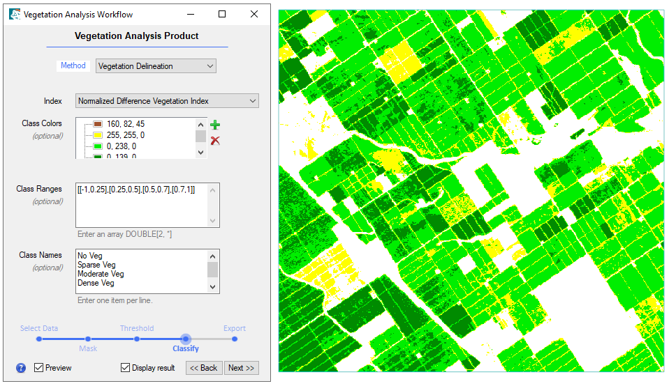669x386 pixels.
Task: Click the brown 160, 82, 45 color swatch
Action: tap(98, 124)
